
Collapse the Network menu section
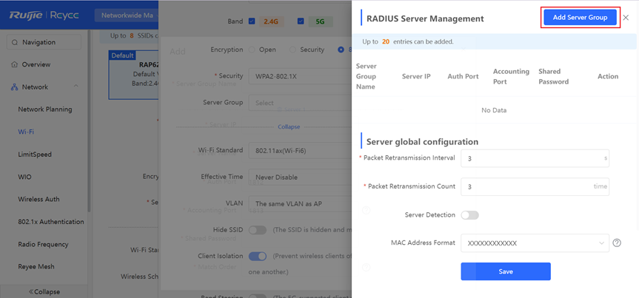(x=76, y=87)
